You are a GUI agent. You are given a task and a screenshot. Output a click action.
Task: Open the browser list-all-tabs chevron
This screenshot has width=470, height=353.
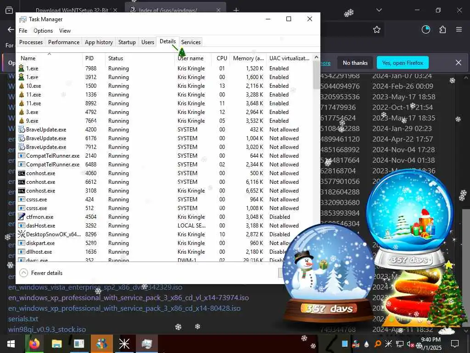point(379,10)
